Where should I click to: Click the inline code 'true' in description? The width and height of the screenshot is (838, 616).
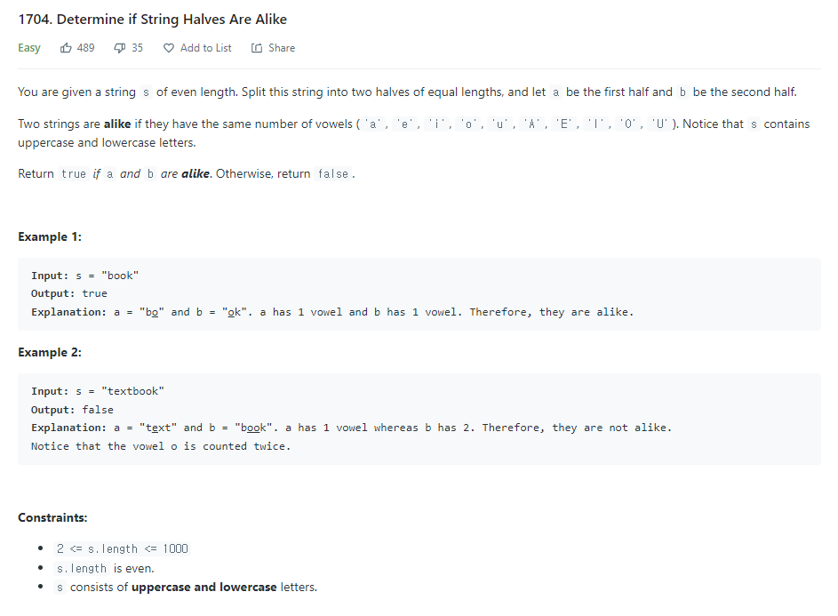point(73,174)
